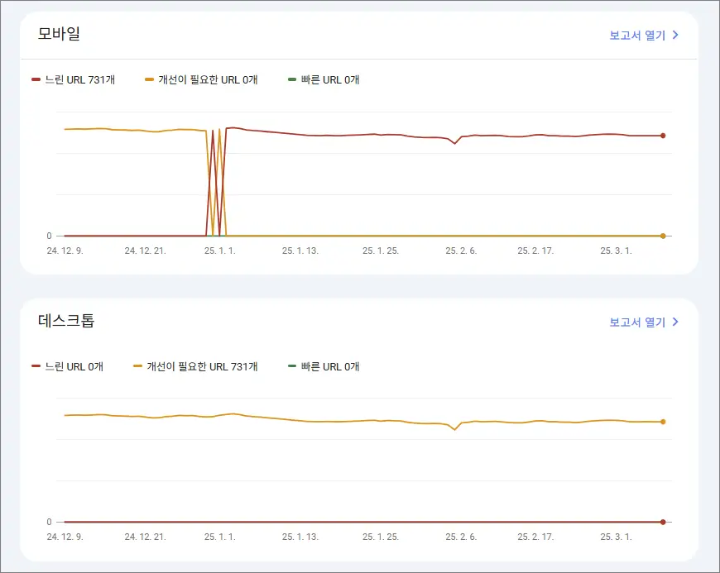Click the orange endpoint dot on the desktop chart

click(x=663, y=422)
